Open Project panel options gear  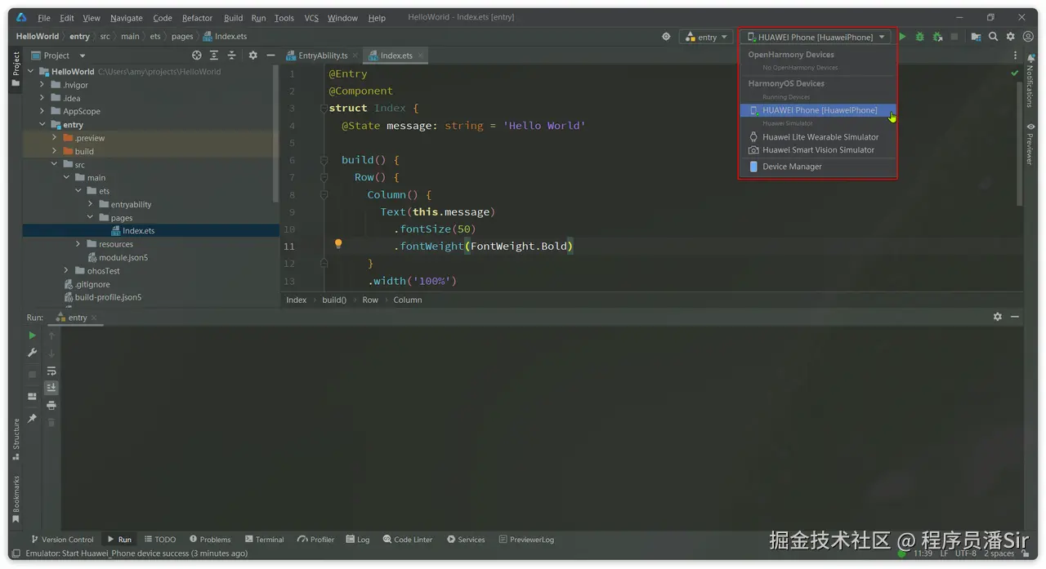pos(253,56)
